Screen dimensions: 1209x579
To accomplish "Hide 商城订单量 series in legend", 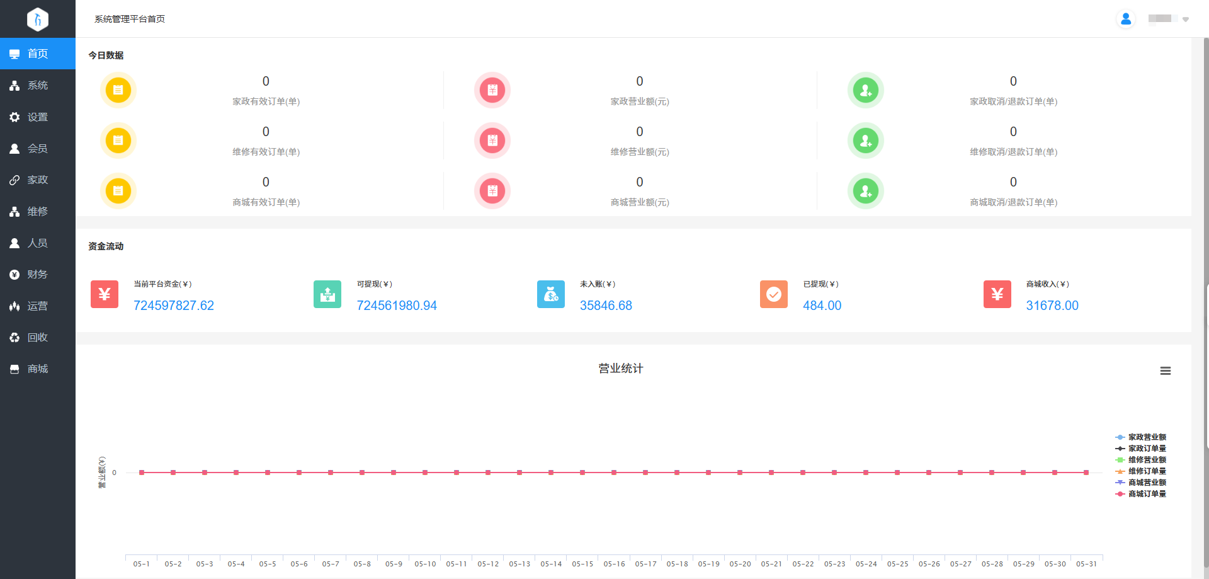I will 1140,494.
